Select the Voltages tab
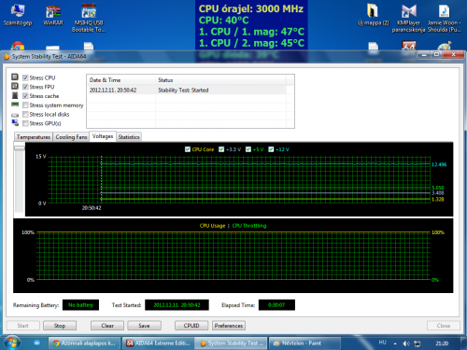The height and width of the screenshot is (350, 467). (103, 136)
